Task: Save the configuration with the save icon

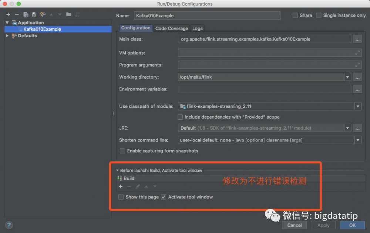Action: pyautogui.click(x=34, y=14)
